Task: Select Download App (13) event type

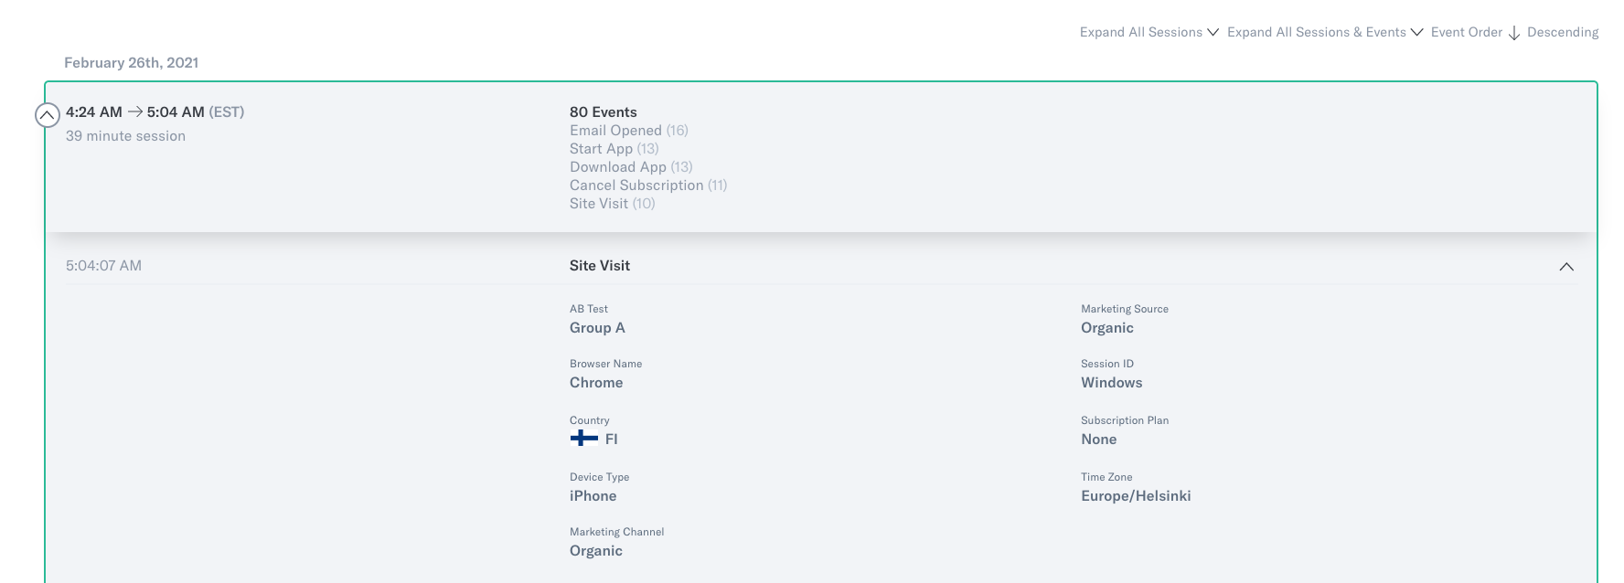Action: [630, 167]
